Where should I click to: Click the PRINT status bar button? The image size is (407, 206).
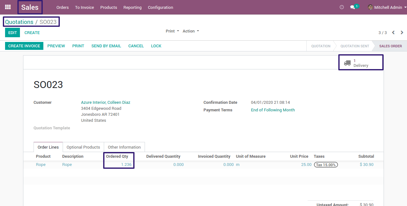78,46
